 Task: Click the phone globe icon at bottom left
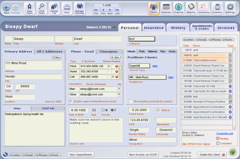tap(5, 155)
